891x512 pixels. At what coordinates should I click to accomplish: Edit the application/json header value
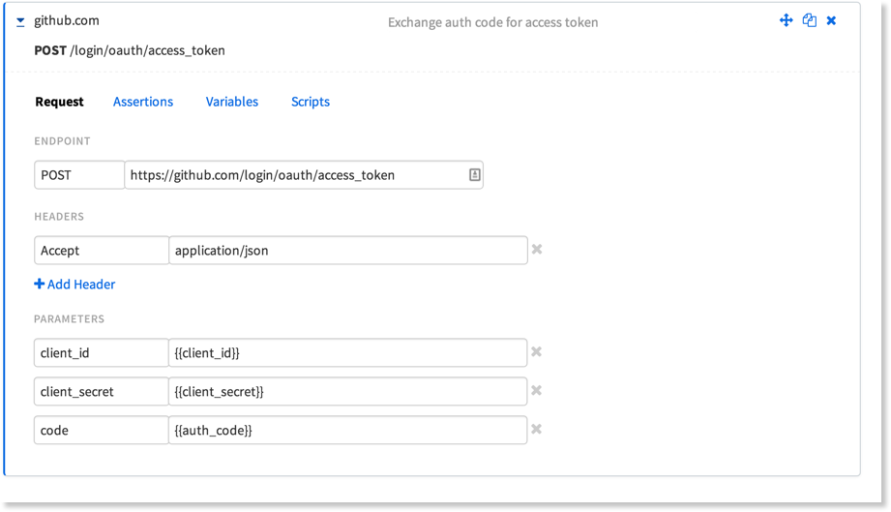[x=347, y=251]
